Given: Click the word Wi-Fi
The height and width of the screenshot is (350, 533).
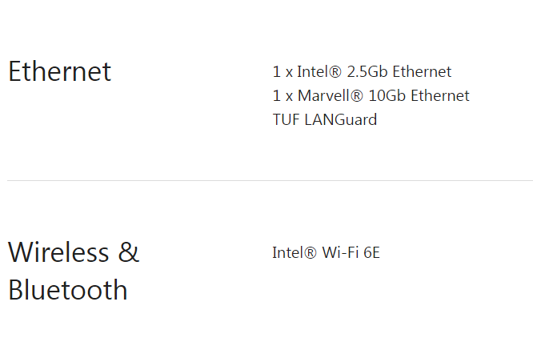Looking at the screenshot, I should 340,252.
